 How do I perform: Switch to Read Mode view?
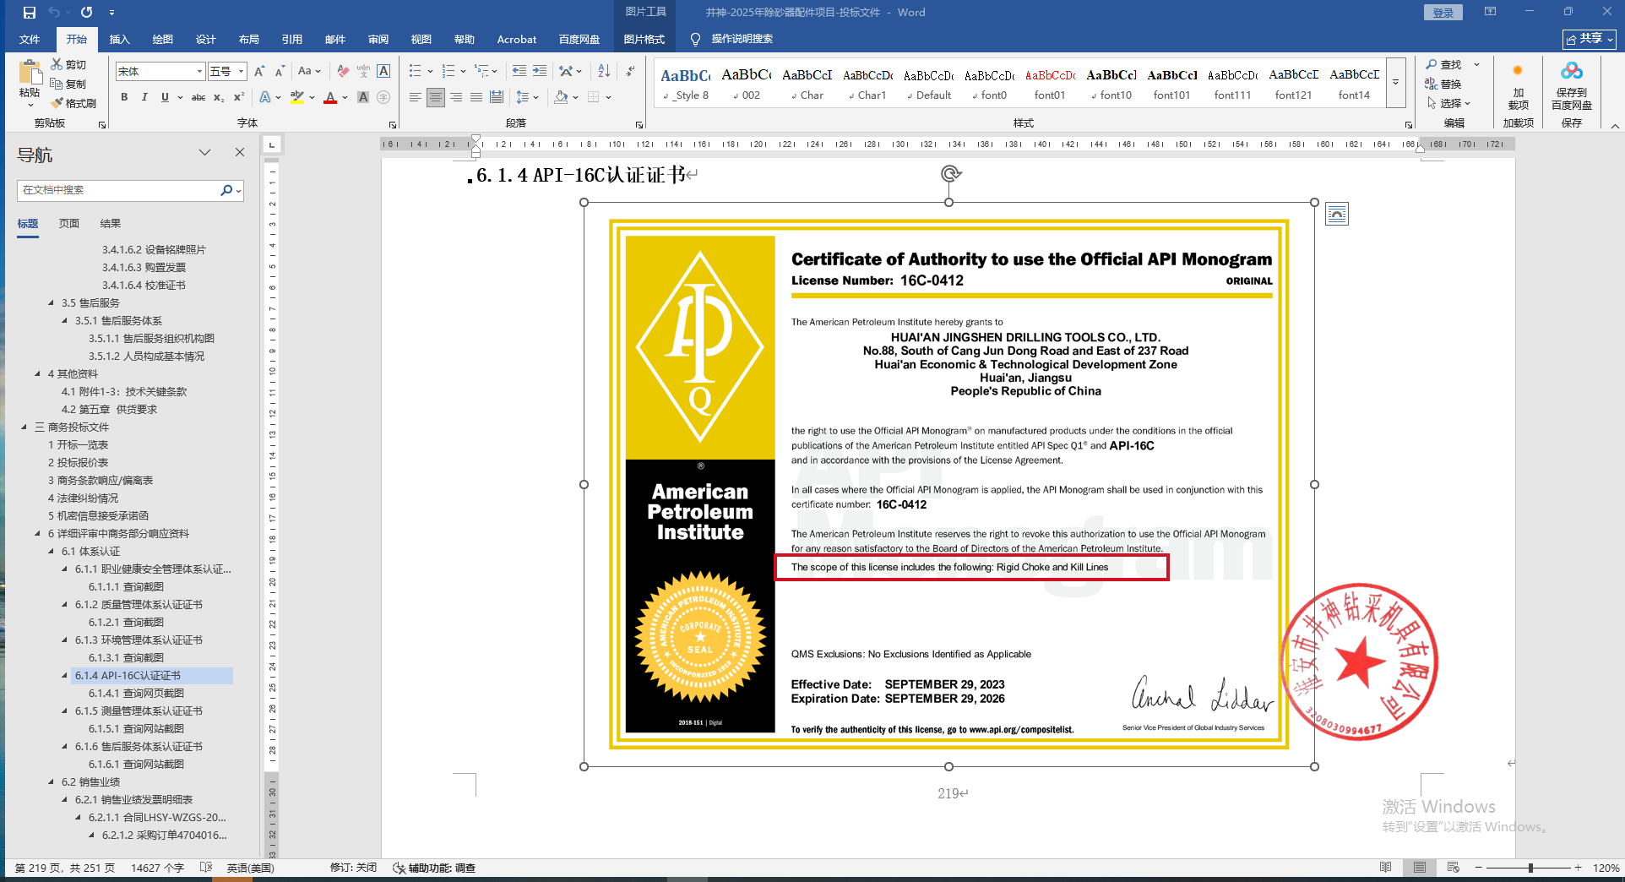tap(1385, 868)
